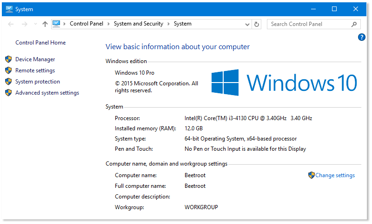Click the 12.0 GB installed memory value

193,128
